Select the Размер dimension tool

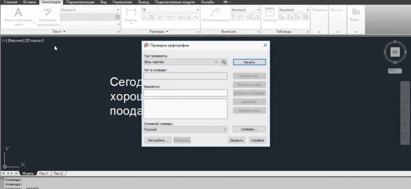pyautogui.click(x=131, y=15)
